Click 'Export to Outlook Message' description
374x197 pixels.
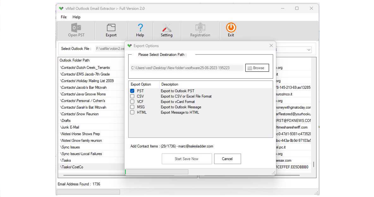[181, 107]
